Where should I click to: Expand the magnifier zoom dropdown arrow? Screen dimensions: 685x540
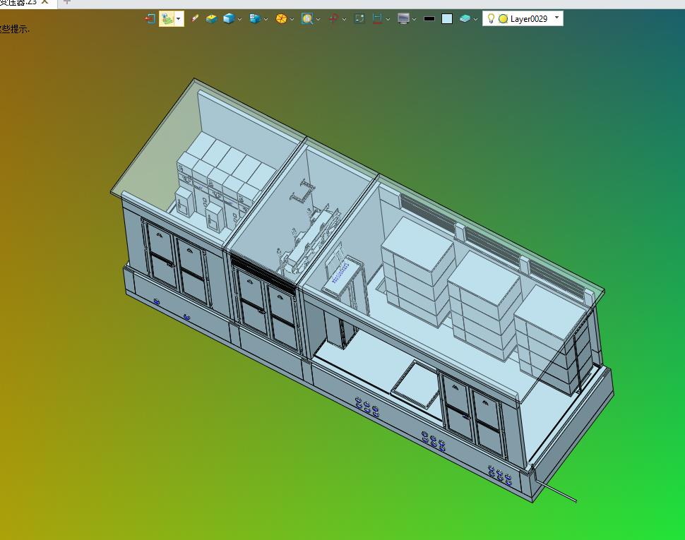[x=318, y=19]
